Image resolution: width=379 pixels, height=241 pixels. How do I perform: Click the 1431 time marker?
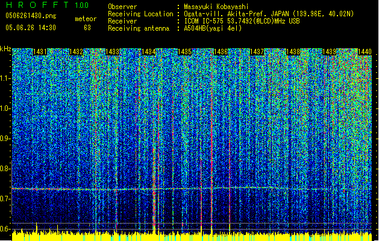41,52
